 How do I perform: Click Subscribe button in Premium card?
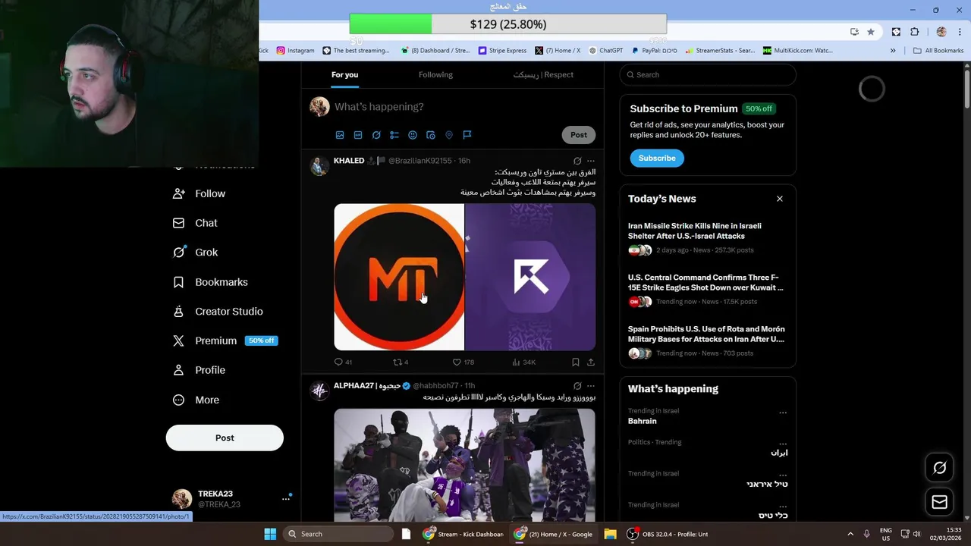pos(657,158)
